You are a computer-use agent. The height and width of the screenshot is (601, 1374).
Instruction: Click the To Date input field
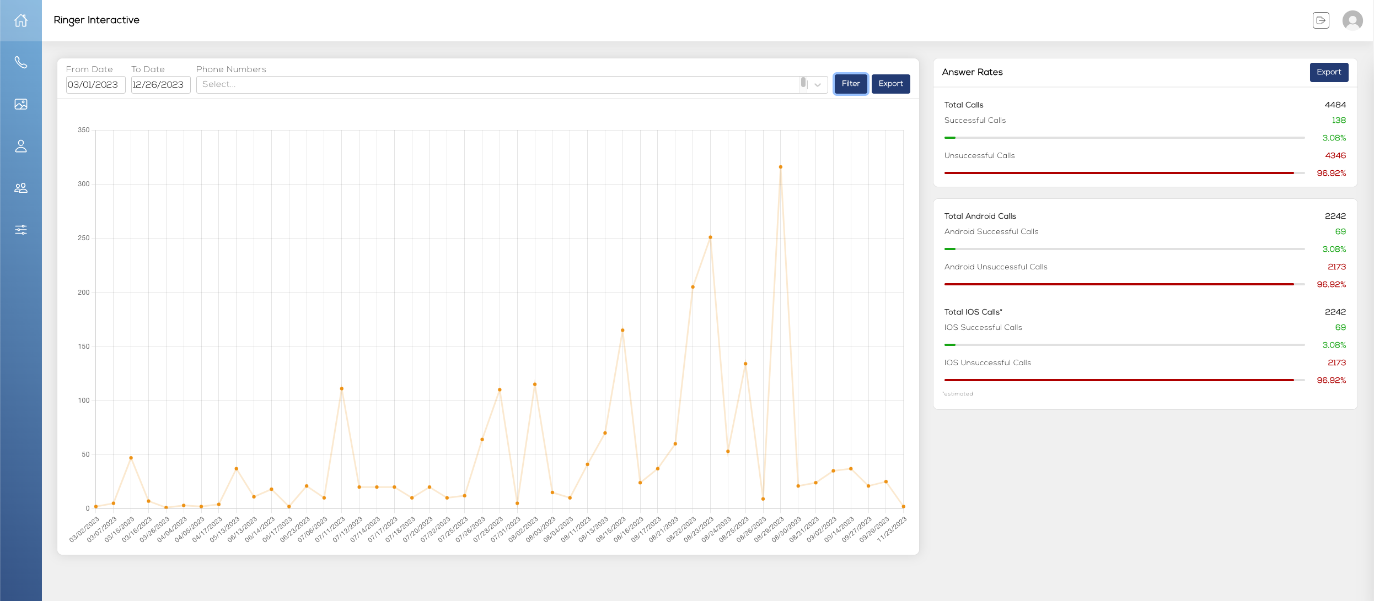160,85
